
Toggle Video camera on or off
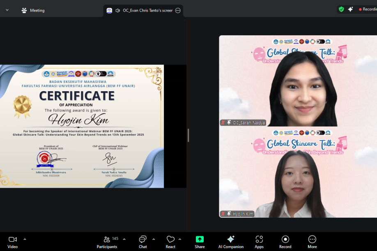tap(12, 242)
